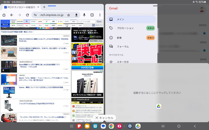Open a new Chrome tab

tap(44, 7)
